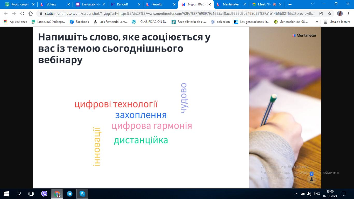Switch input language via ENG indicator
The image size is (354, 199).
click(317, 194)
